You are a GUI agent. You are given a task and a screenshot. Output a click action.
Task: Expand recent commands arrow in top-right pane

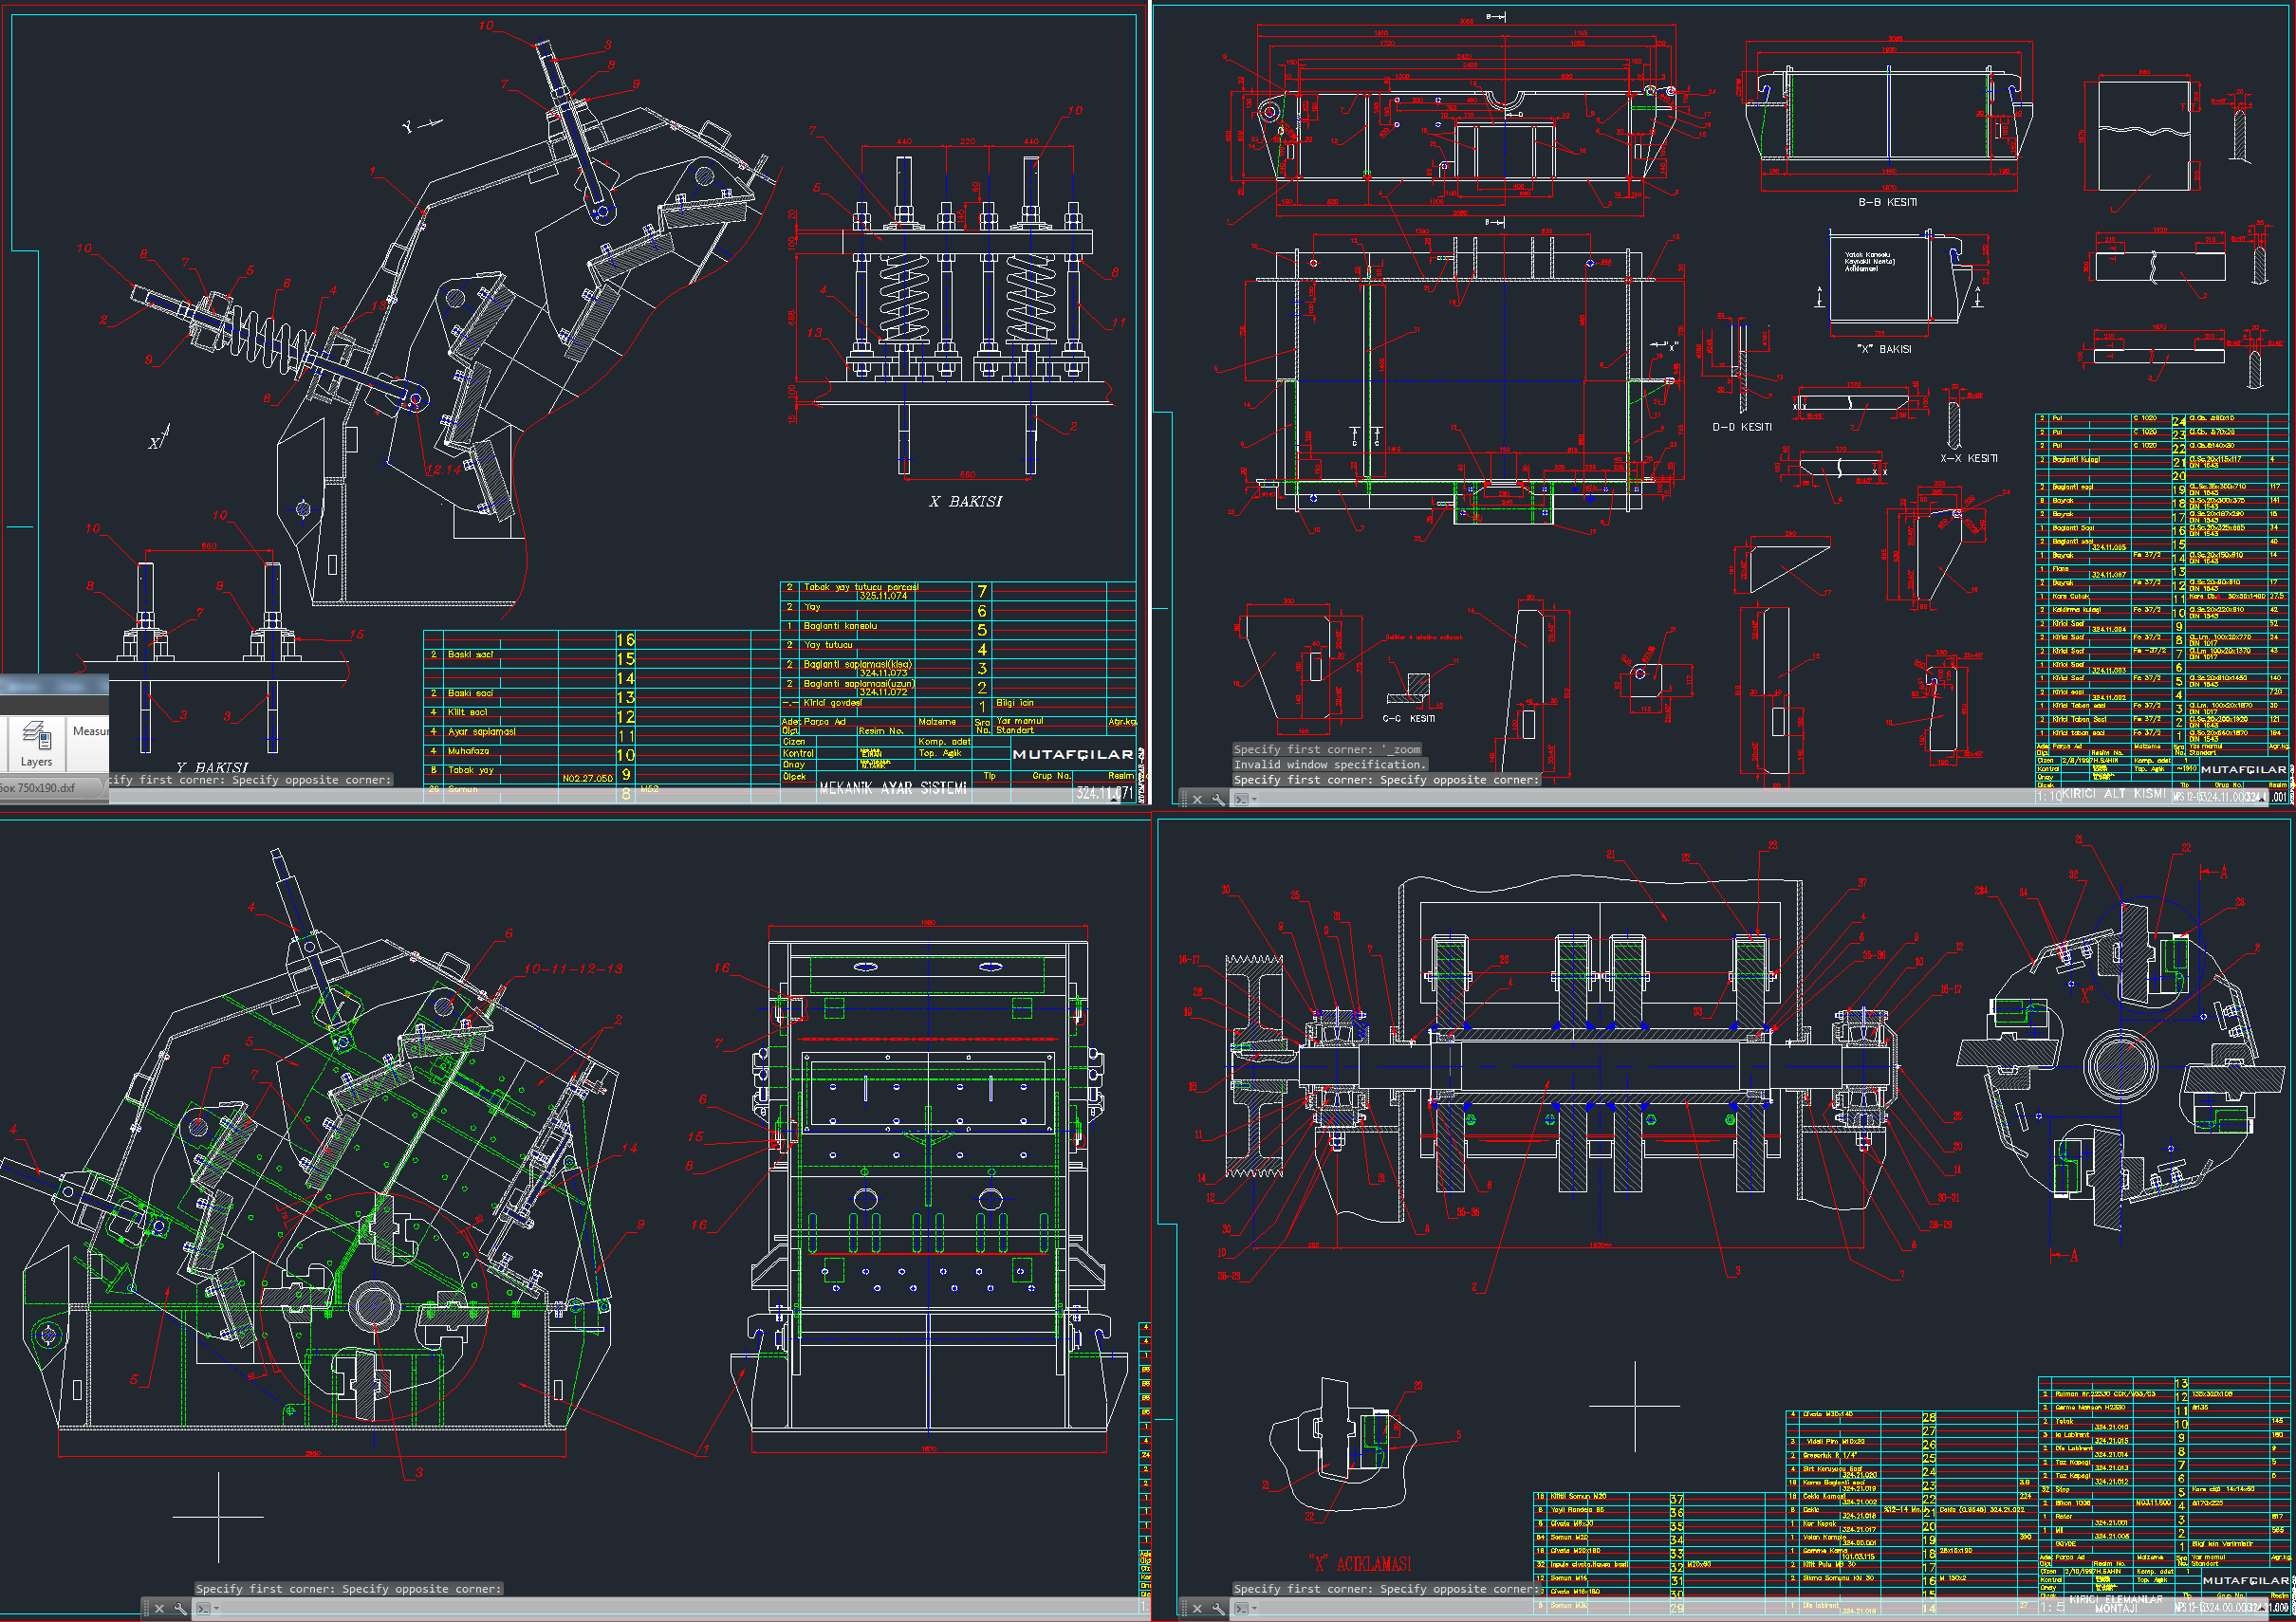1254,800
